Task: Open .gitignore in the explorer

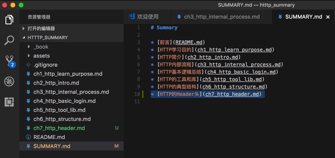Action: 72,65
